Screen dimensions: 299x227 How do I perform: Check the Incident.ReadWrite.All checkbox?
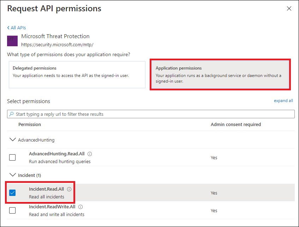pyautogui.click(x=12, y=210)
